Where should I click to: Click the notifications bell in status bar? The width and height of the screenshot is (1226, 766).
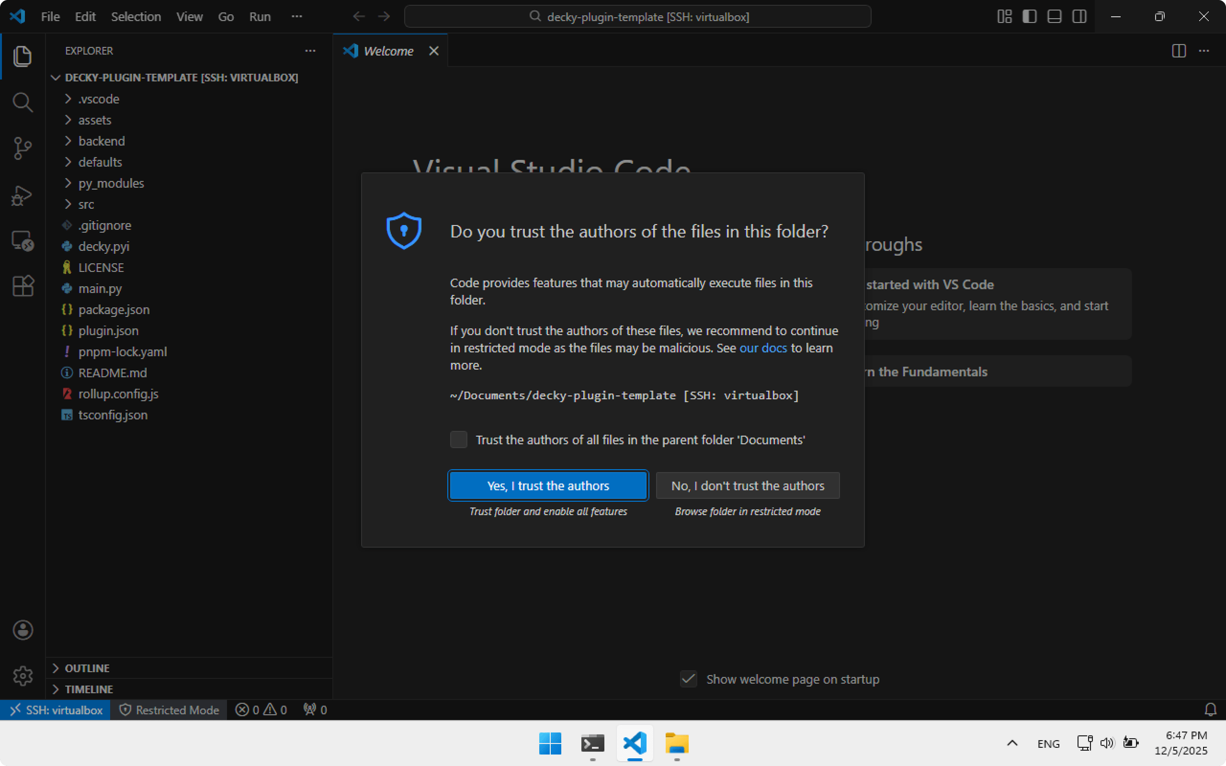pyautogui.click(x=1210, y=710)
